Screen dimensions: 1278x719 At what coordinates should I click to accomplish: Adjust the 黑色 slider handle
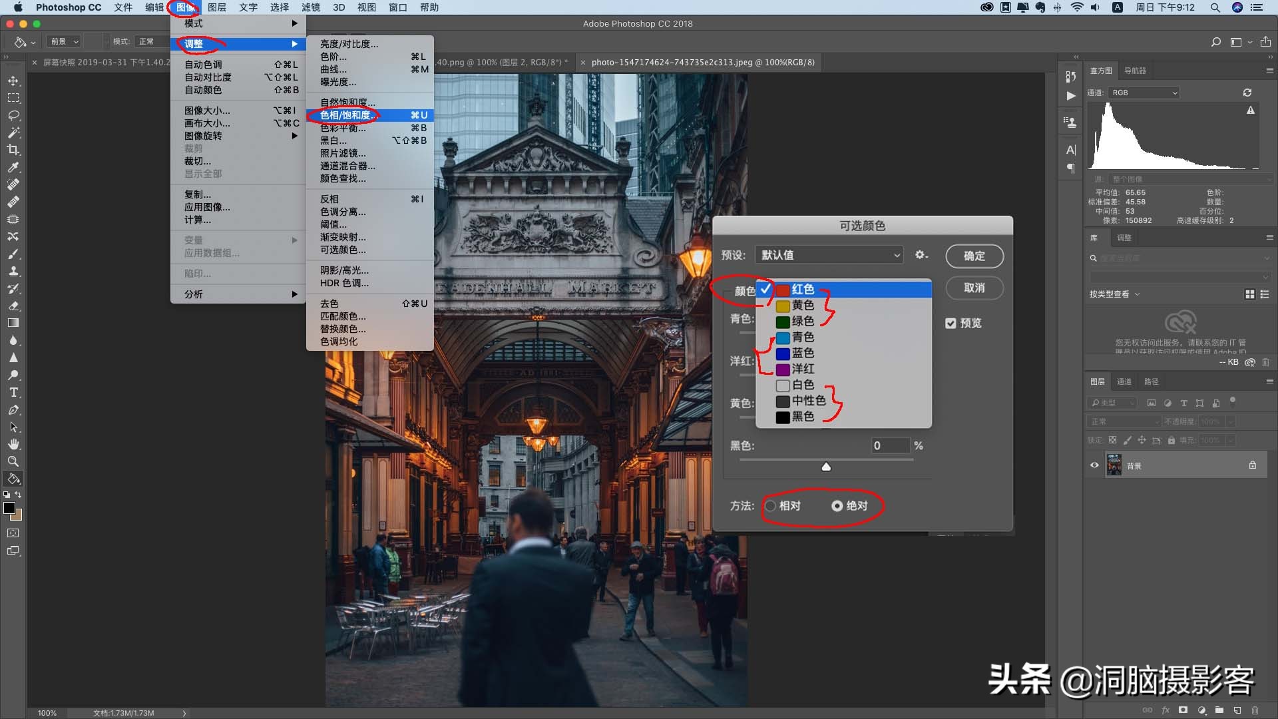point(826,467)
